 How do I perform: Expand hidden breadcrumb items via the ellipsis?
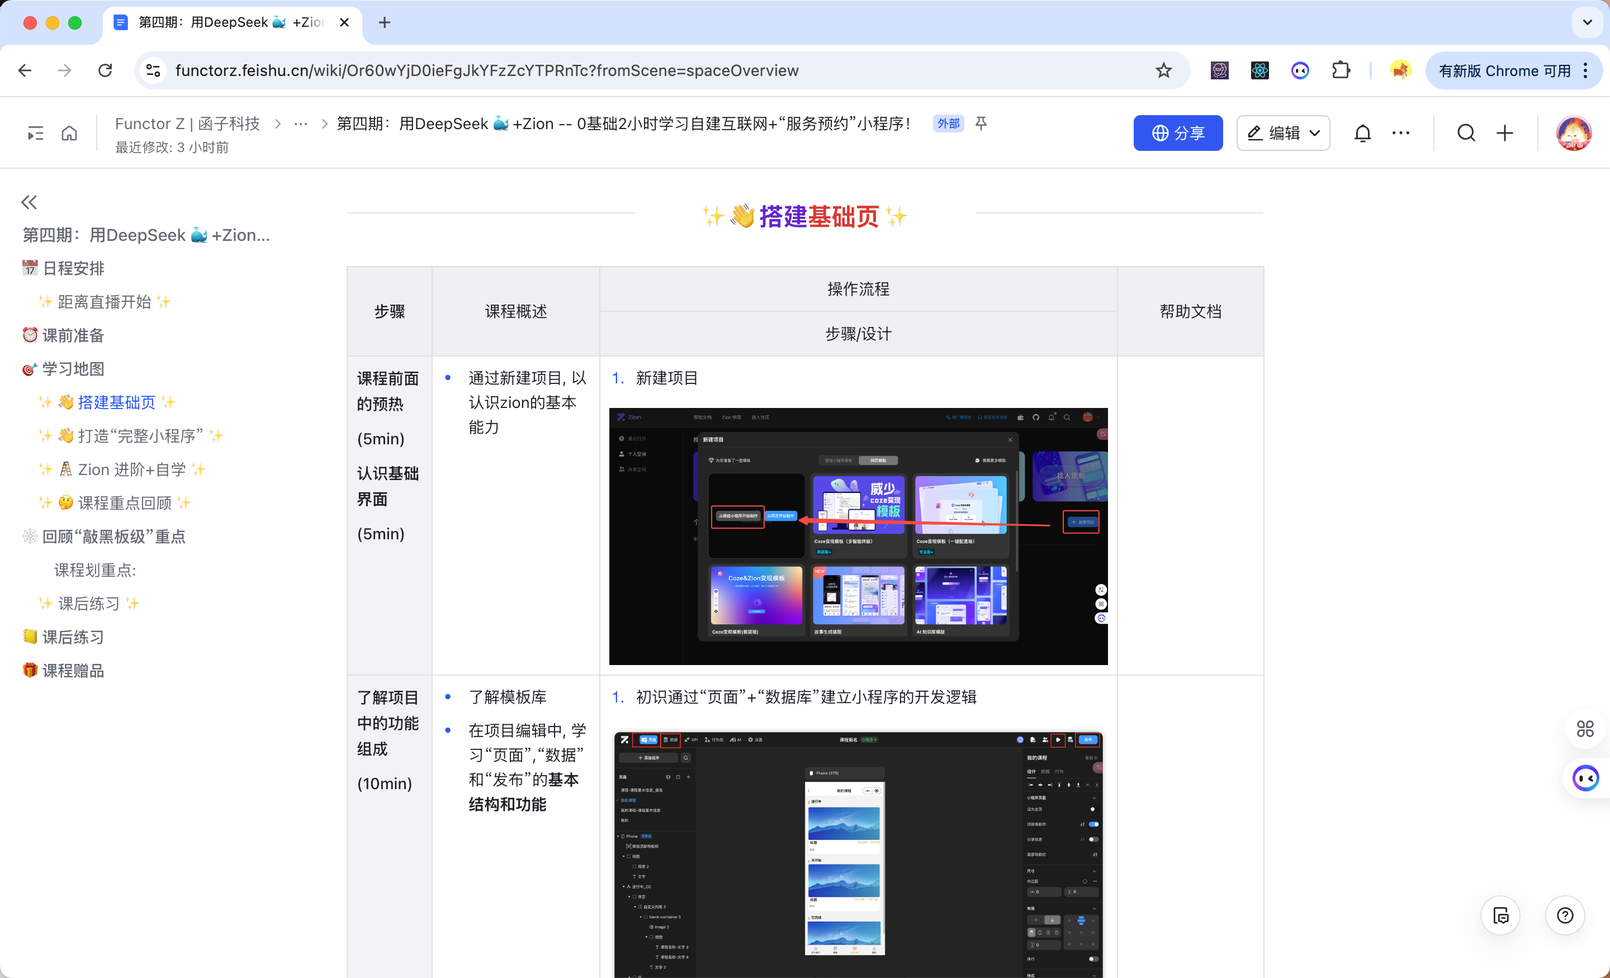[301, 124]
